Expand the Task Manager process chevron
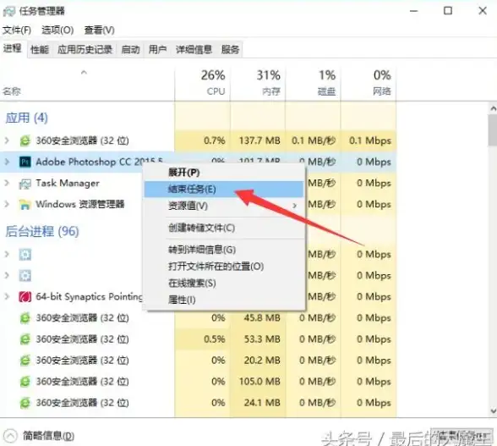This screenshot has width=497, height=446. pyautogui.click(x=7, y=183)
